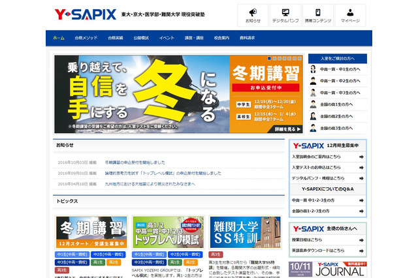Screen dimensions: 418x278
Task: Open the 校舎案内 navigation item
Action: point(221,38)
